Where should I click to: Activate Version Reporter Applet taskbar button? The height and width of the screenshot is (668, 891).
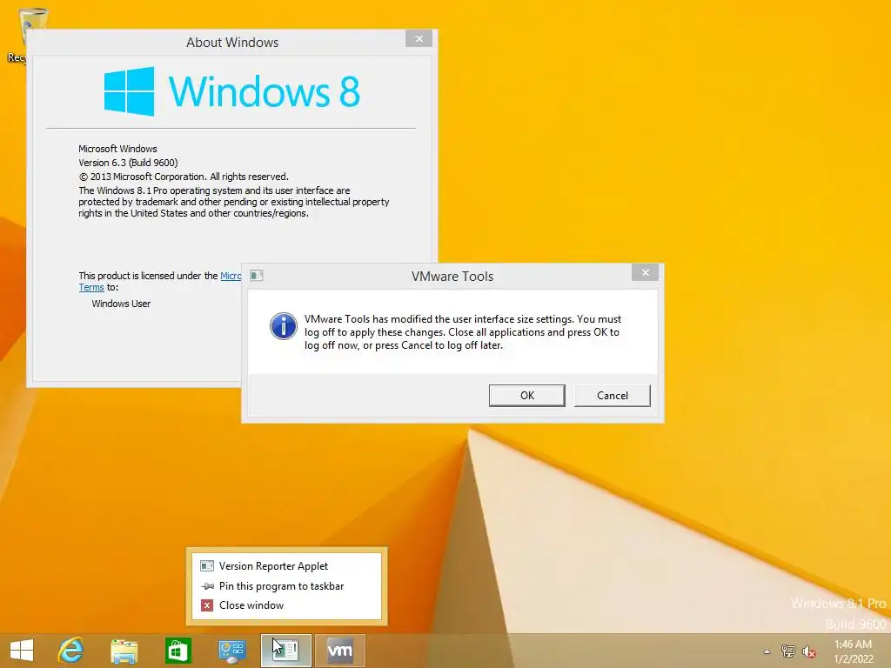click(285, 651)
